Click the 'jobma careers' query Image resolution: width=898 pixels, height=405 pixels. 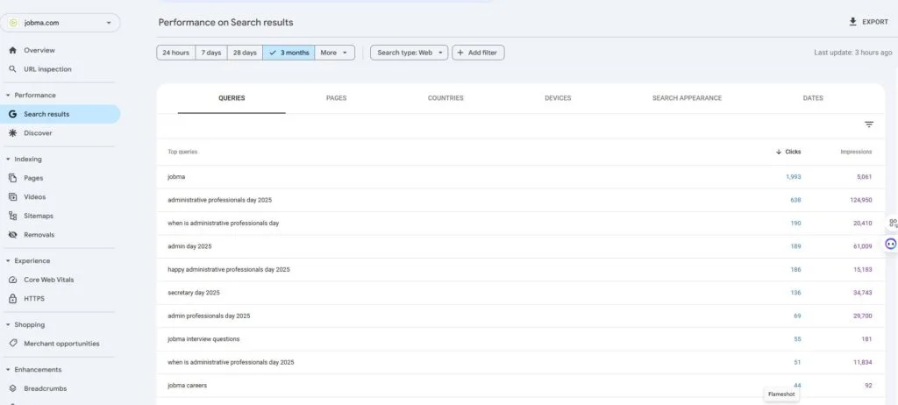coord(188,386)
